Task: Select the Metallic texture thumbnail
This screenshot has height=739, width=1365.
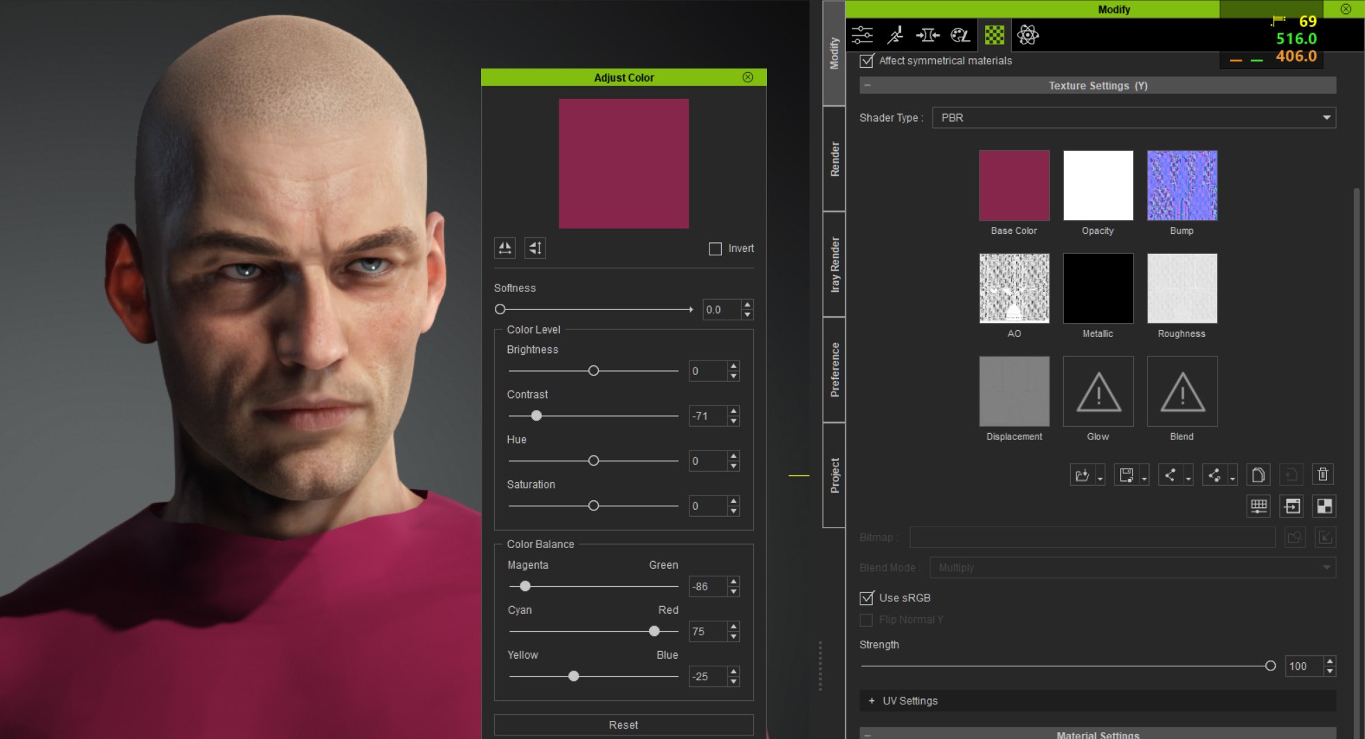Action: click(x=1098, y=288)
